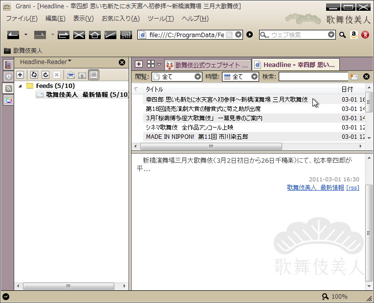Collapse the Feeds folder tree node
The image size is (374, 303).
click(20, 86)
